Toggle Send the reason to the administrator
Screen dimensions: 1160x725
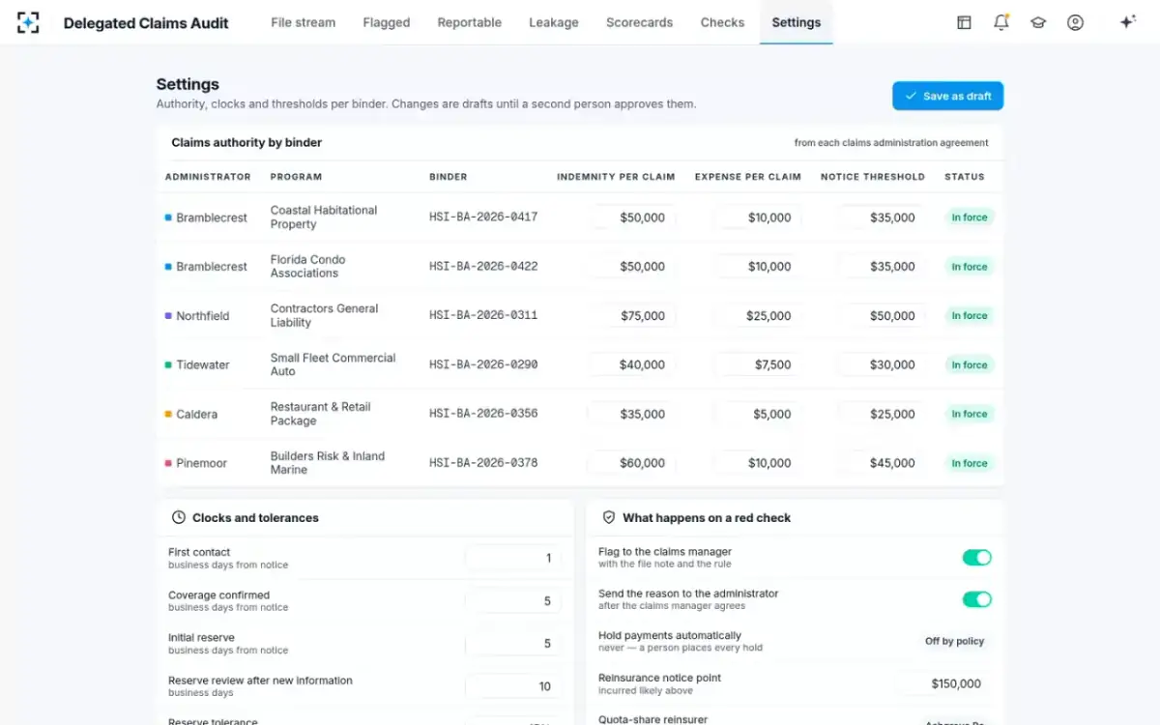(976, 599)
